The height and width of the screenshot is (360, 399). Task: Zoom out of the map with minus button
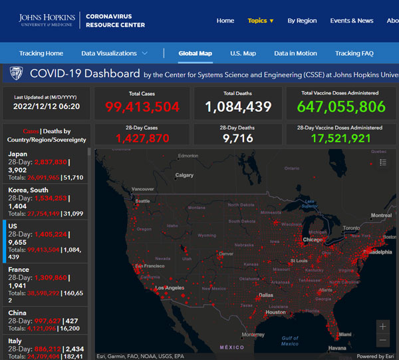(x=382, y=340)
